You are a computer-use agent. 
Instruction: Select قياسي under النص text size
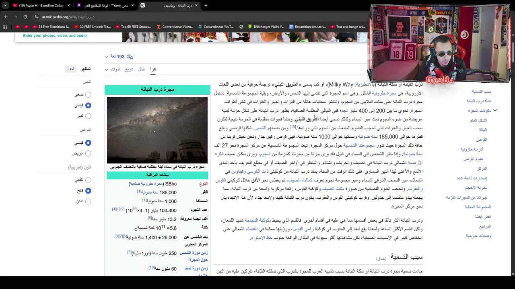(88, 106)
